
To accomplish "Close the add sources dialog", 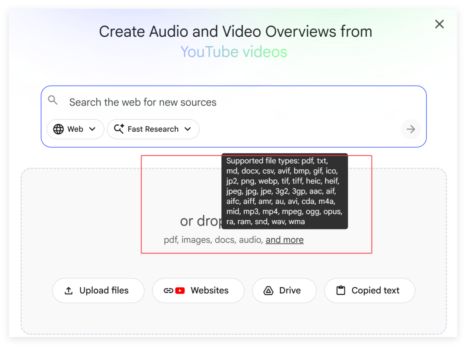I will (x=439, y=24).
